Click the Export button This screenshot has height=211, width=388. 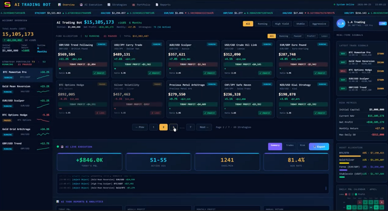click(319, 146)
